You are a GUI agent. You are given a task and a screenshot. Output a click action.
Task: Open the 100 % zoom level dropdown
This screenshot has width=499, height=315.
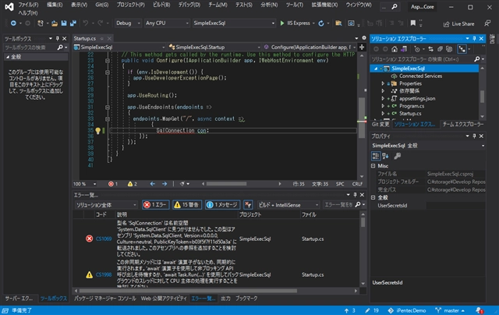pyautogui.click(x=85, y=184)
